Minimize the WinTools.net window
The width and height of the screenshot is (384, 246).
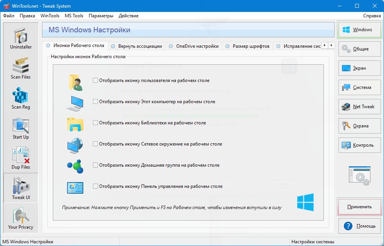[339, 6]
